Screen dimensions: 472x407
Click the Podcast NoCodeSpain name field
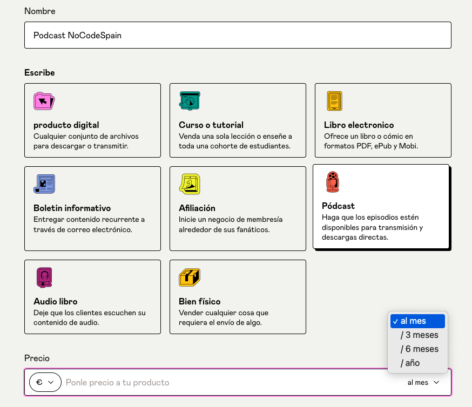coord(238,35)
